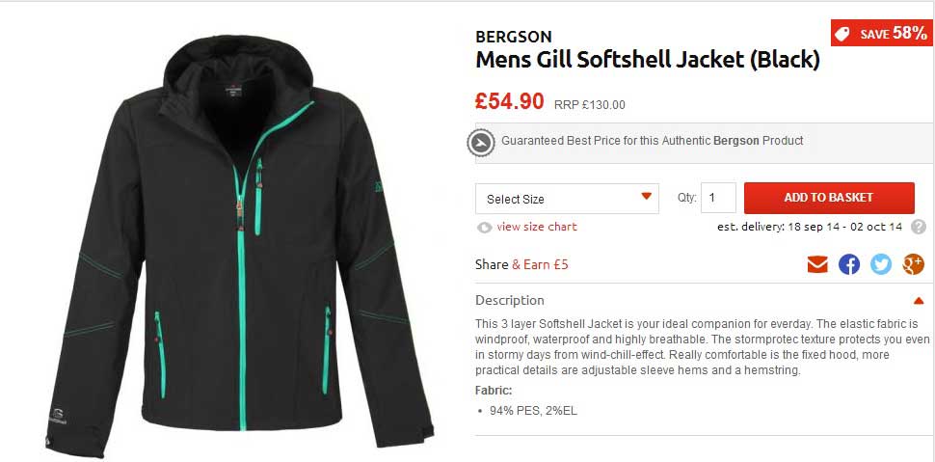Open the view size chart link

pyautogui.click(x=537, y=227)
